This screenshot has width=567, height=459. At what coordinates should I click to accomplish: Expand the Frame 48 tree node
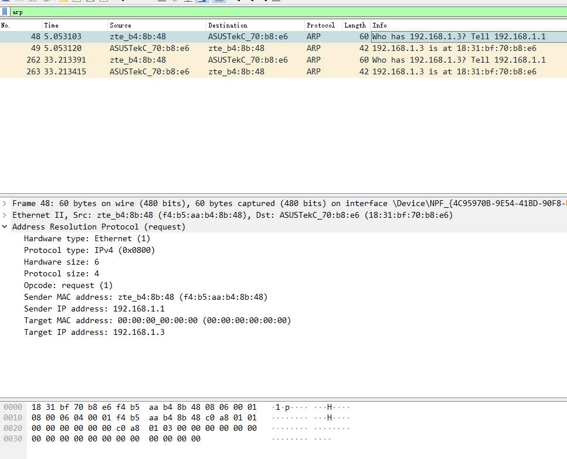pyautogui.click(x=5, y=204)
